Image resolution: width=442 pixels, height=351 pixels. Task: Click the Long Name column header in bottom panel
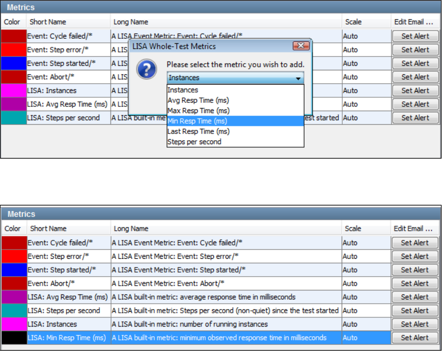pyautogui.click(x=226, y=229)
